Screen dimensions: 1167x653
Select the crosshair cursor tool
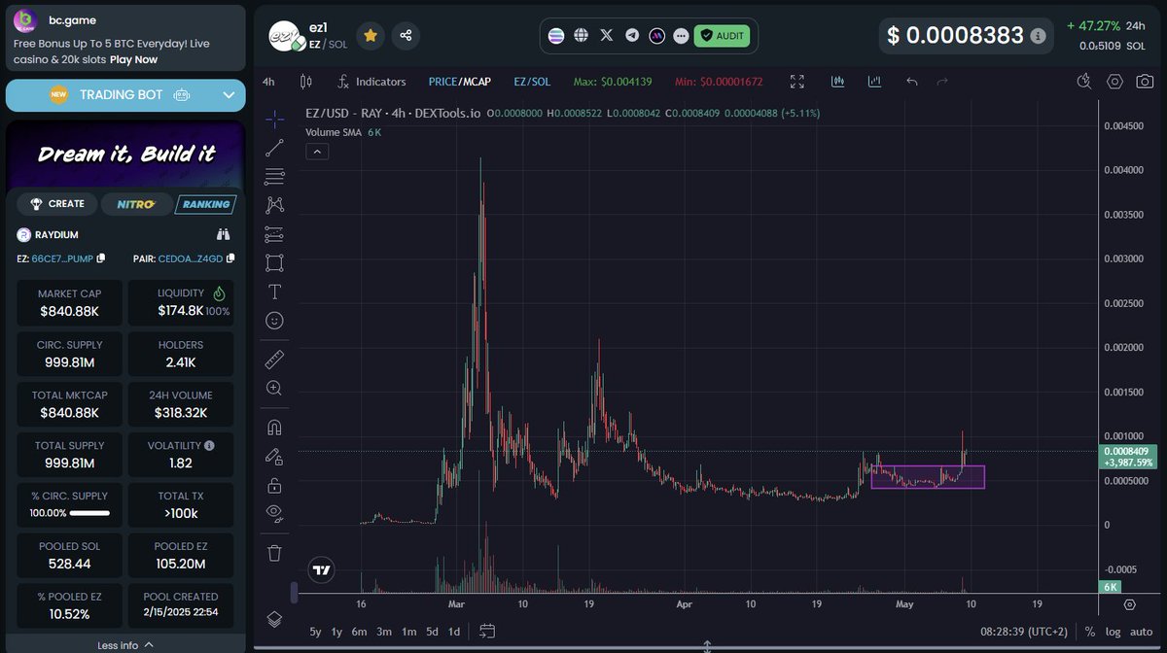(274, 119)
